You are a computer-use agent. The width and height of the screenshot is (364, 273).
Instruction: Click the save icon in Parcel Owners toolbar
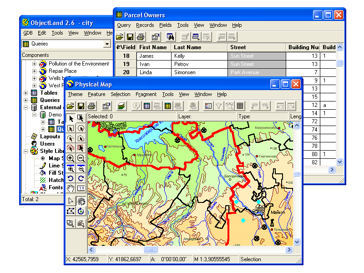coord(130,37)
